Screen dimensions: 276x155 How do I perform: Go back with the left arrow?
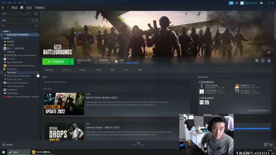[3, 8]
